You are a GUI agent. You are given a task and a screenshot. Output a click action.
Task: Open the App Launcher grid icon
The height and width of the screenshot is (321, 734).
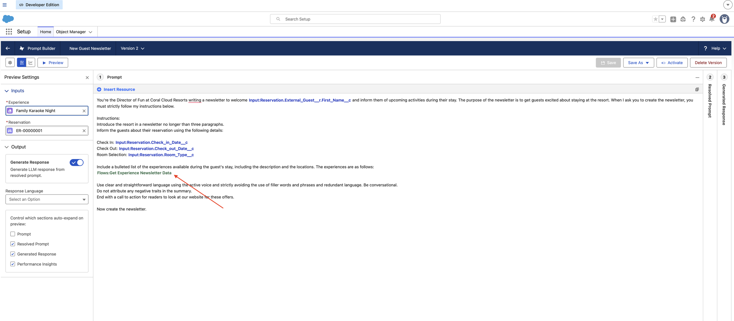(9, 32)
